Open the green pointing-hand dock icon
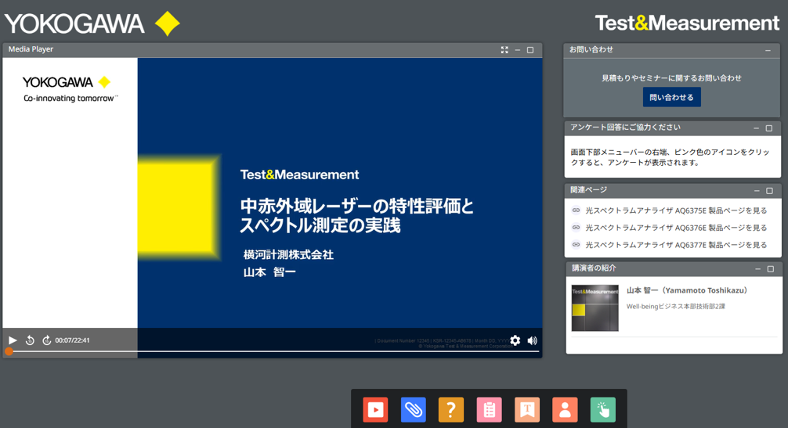The image size is (788, 428). click(x=603, y=409)
